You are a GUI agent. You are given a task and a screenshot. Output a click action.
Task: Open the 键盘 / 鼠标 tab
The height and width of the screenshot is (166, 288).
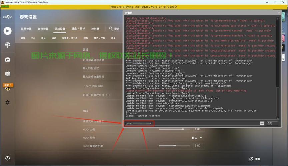coord(78,29)
